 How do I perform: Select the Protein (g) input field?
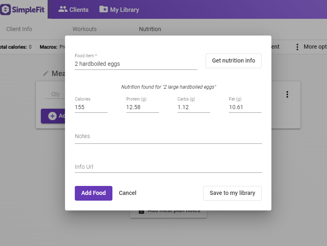142,107
